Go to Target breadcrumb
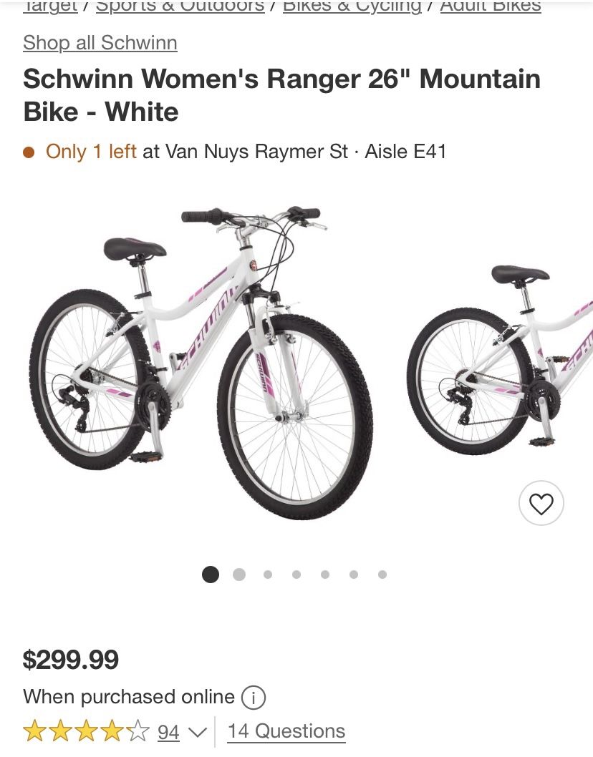Image resolution: width=593 pixels, height=757 pixels. [x=50, y=6]
